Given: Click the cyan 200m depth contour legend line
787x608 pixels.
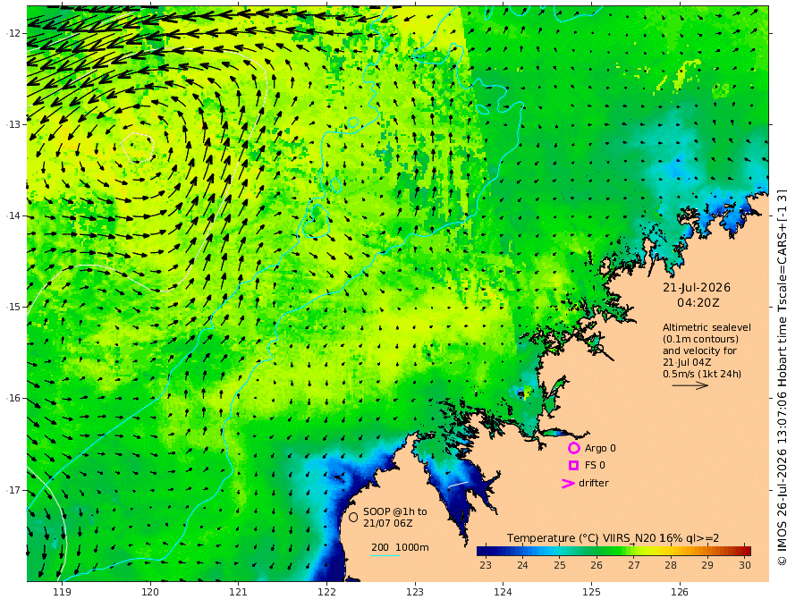Looking at the screenshot, I should (x=385, y=555).
